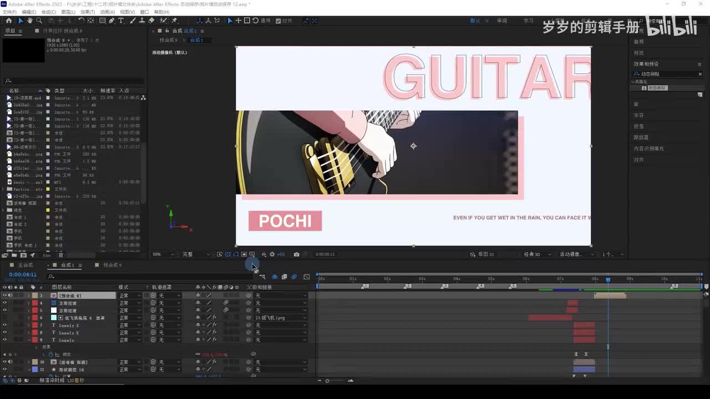Collapse layer 9 lonely properties
This screenshot has height=399, width=710.
click(x=29, y=340)
